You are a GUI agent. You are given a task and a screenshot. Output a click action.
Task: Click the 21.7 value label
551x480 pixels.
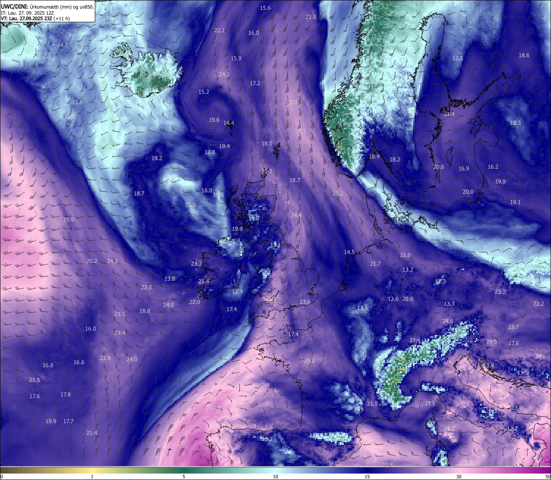tap(375, 263)
